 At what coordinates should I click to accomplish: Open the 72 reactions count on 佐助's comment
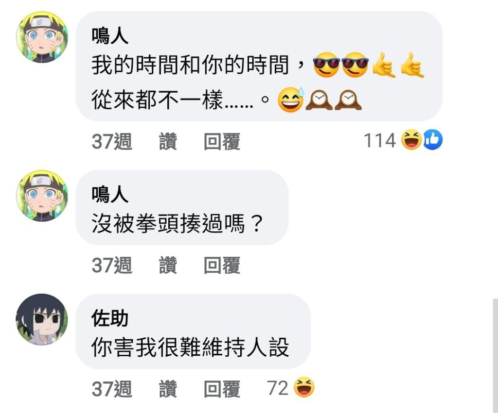(x=278, y=388)
